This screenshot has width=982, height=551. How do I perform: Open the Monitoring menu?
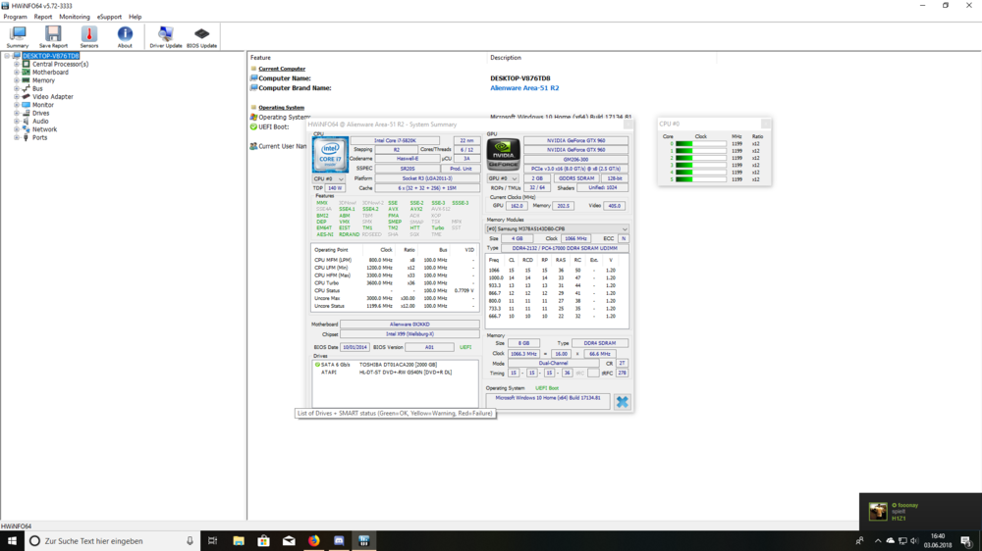(75, 17)
